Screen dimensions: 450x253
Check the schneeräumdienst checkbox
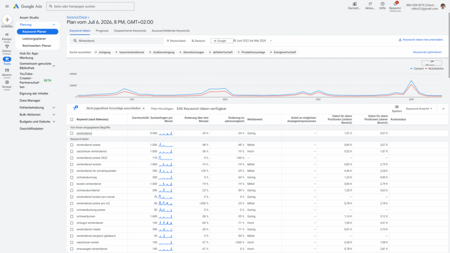click(72, 191)
